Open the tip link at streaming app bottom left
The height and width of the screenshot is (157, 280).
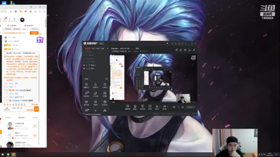pos(93,114)
